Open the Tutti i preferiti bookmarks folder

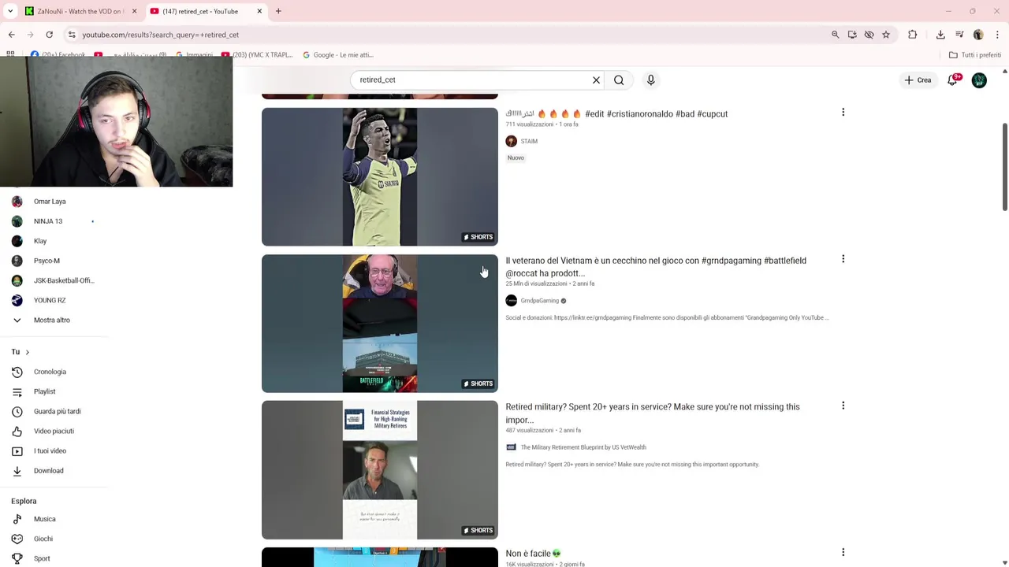tap(975, 55)
